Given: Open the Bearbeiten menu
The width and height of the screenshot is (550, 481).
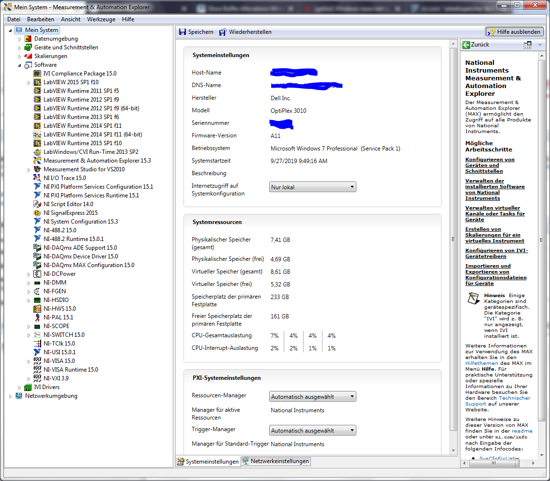Looking at the screenshot, I should (41, 19).
